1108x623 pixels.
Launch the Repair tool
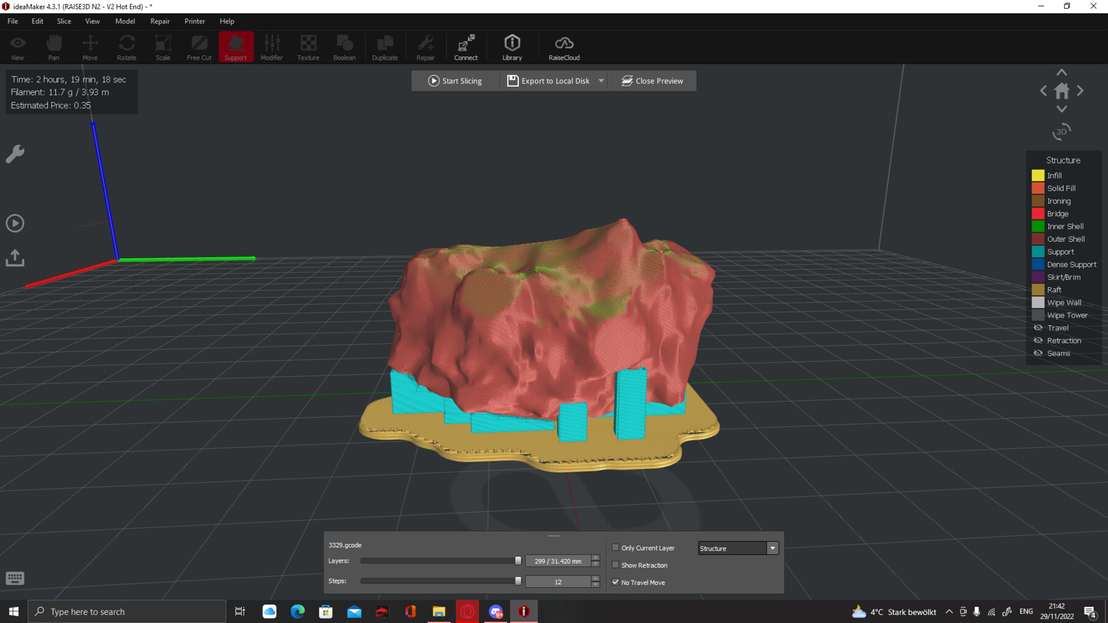[425, 46]
